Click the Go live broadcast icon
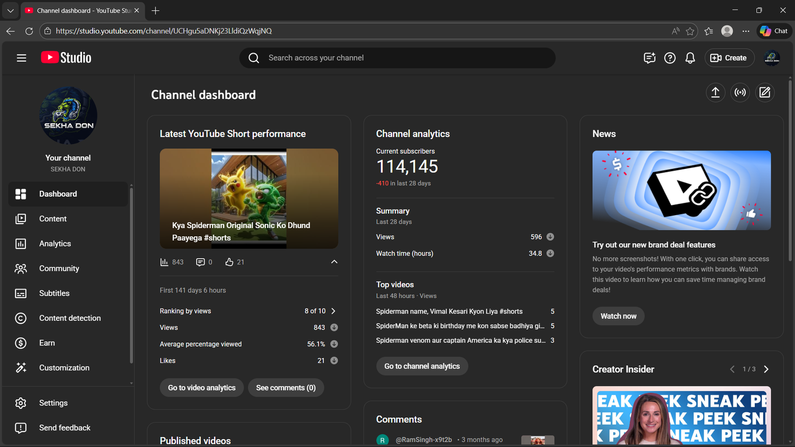795x447 pixels. click(740, 92)
